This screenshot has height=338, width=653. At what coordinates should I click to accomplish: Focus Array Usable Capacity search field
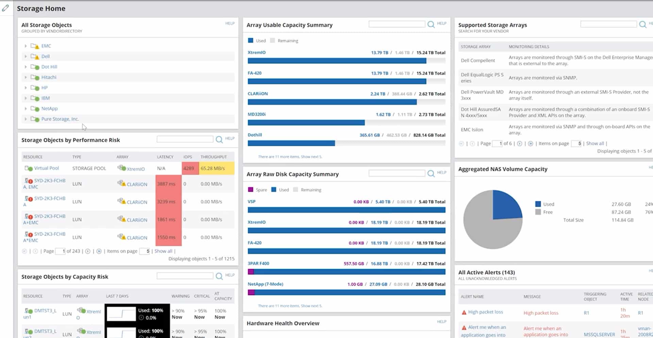397,24
